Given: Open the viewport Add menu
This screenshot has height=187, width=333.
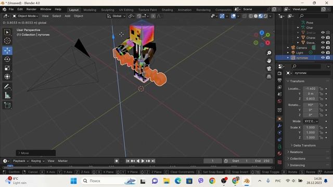Looking at the screenshot, I should (x=67, y=16).
